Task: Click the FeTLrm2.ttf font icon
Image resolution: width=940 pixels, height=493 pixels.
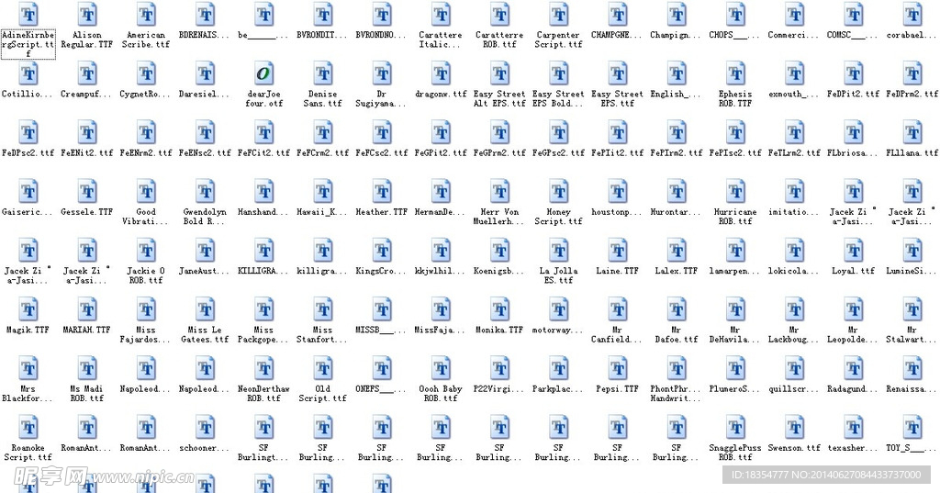Action: [794, 132]
